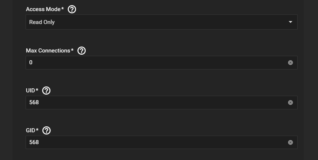
Task: Show help for Max Connections
Action: click(81, 51)
